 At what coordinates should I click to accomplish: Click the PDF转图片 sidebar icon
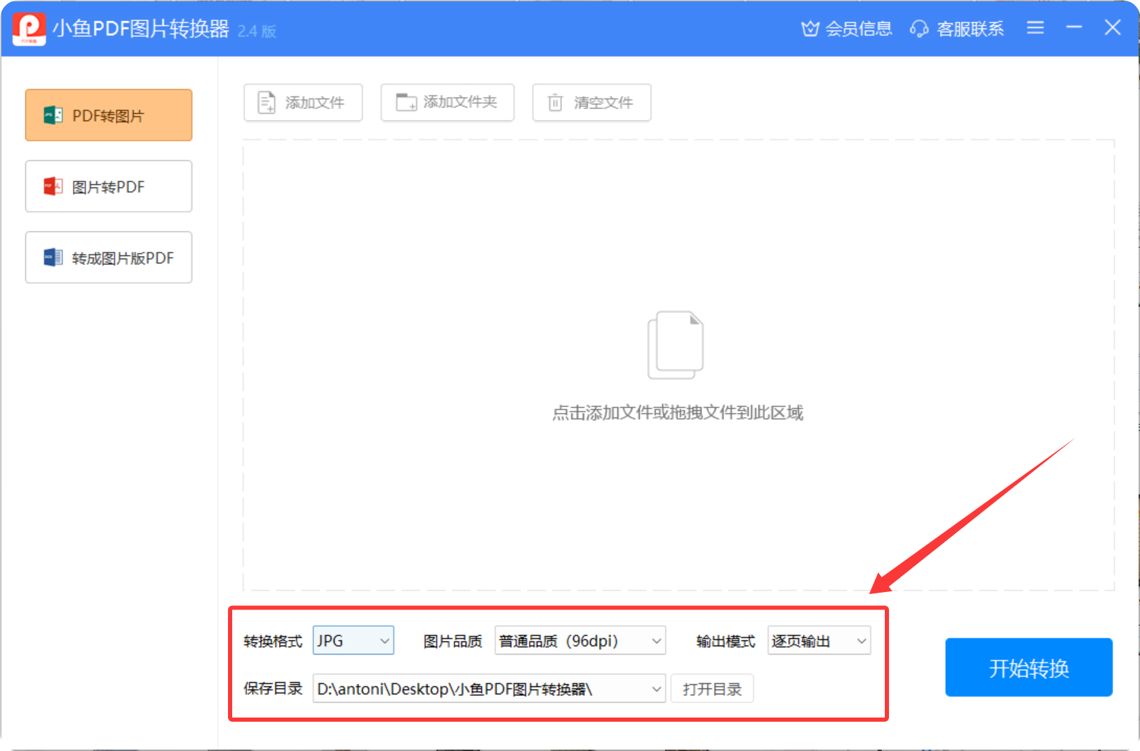point(53,116)
